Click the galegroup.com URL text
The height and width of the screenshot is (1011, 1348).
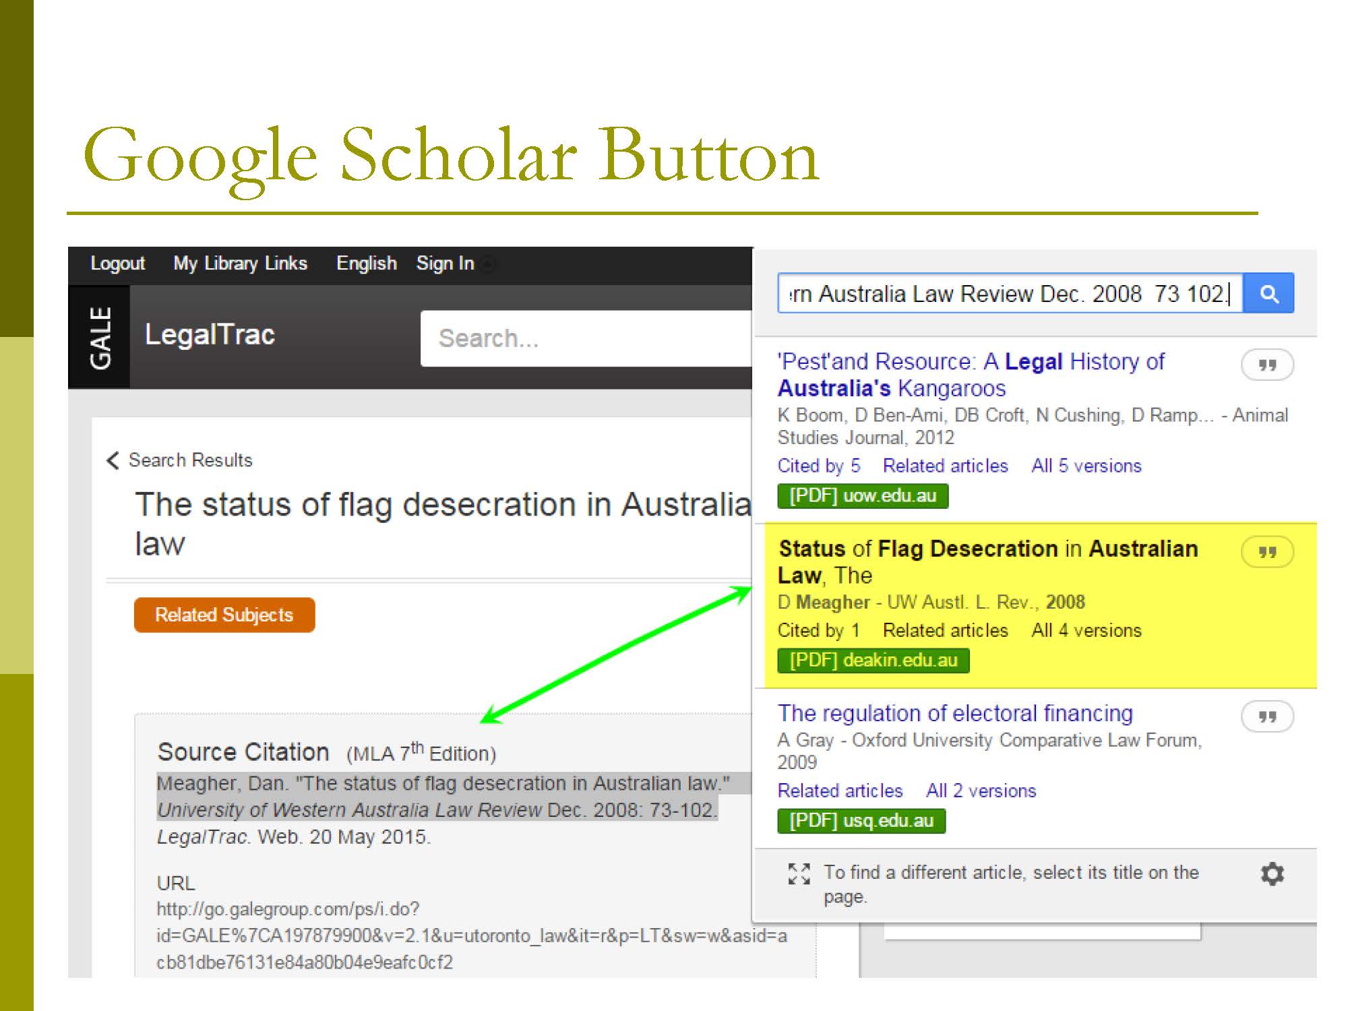point(472,936)
